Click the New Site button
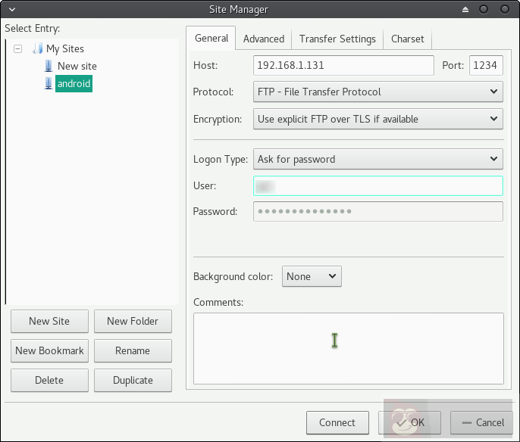 49,321
